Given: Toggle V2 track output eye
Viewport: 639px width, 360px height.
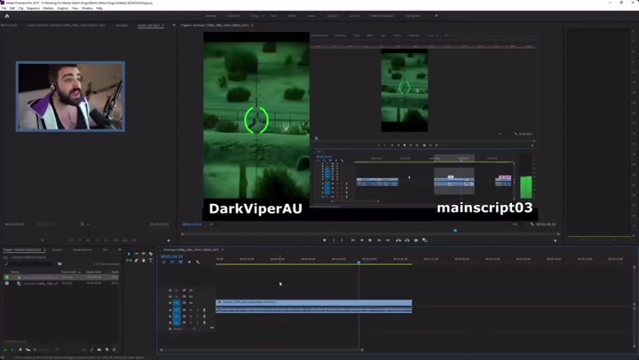Looking at the screenshot, I should click(191, 296).
